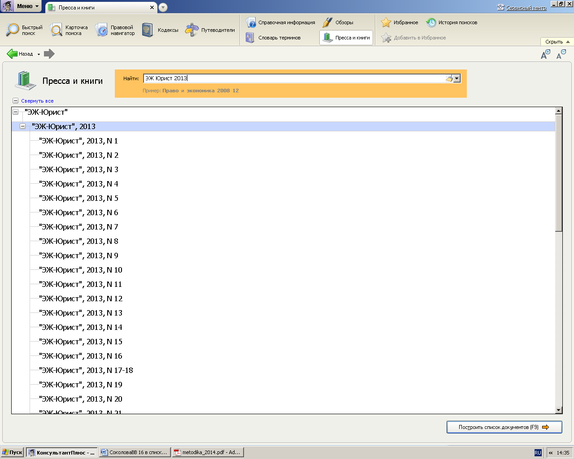Open Путеводители guides
The image size is (574, 459).
210,30
